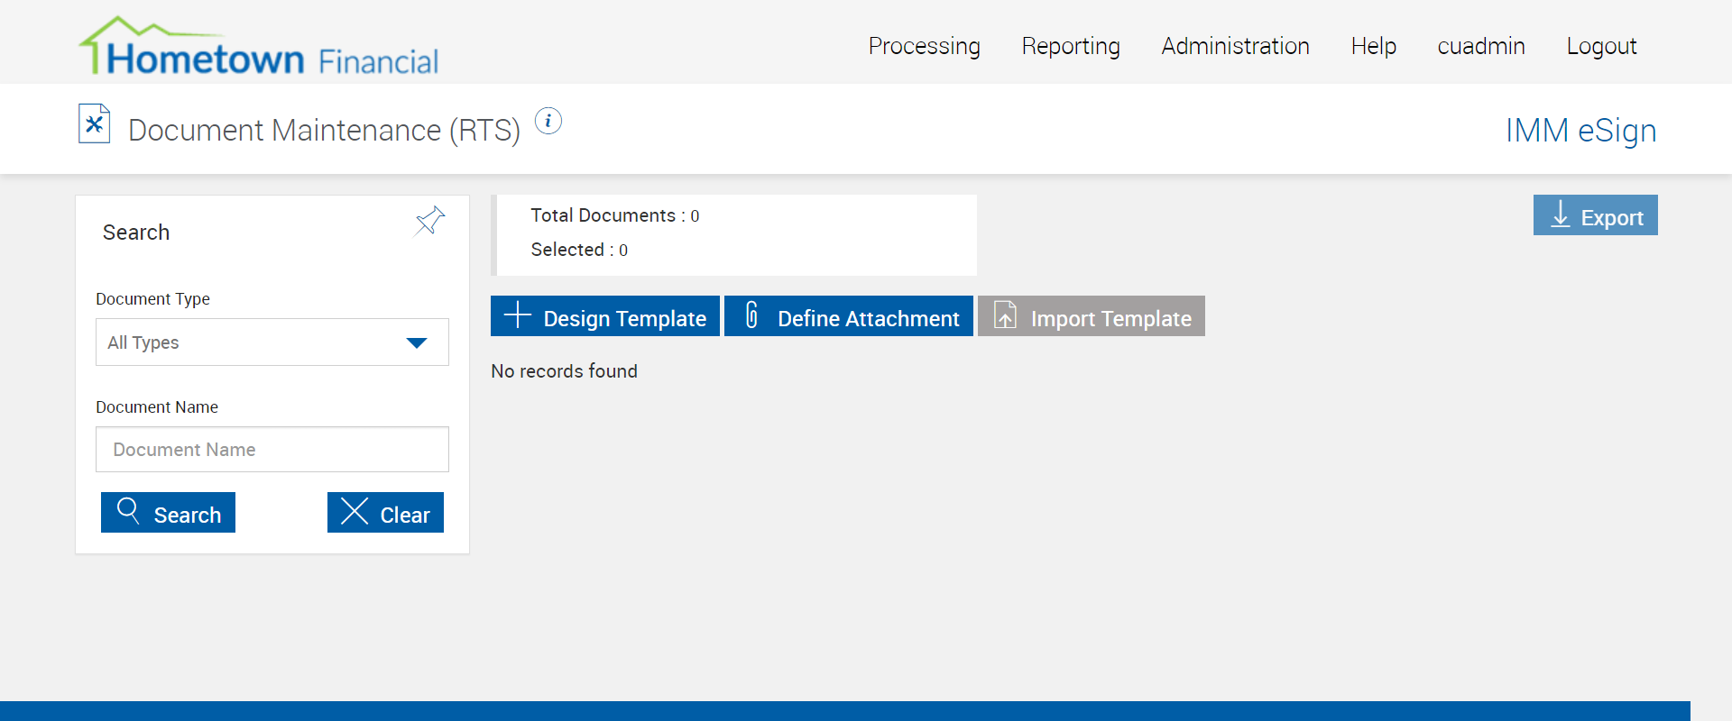Viewport: 1732px width, 721px height.
Task: Open the Administration menu
Action: [x=1235, y=46]
